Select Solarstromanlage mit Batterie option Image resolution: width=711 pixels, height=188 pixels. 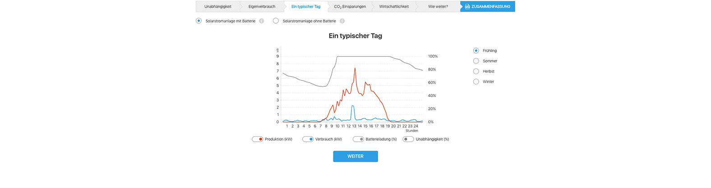199,21
